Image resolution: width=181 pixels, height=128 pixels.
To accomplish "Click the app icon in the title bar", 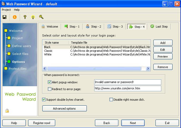I will (3, 4).
